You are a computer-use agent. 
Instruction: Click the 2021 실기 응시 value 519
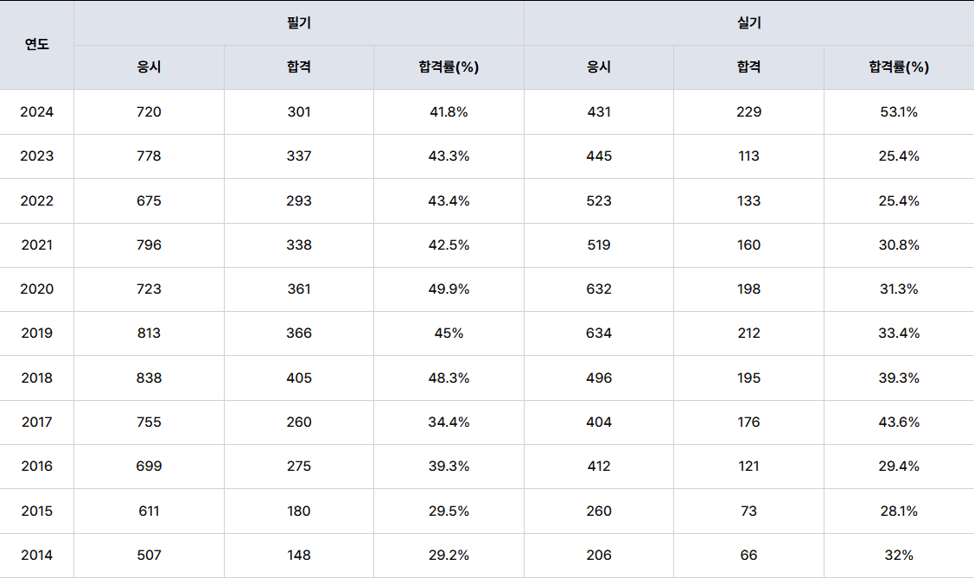599,245
